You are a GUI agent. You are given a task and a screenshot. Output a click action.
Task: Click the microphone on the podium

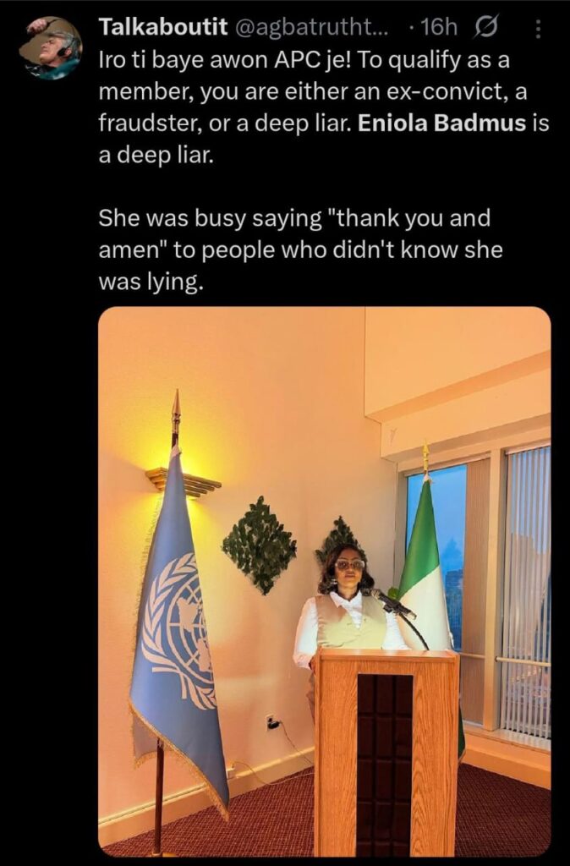[393, 602]
